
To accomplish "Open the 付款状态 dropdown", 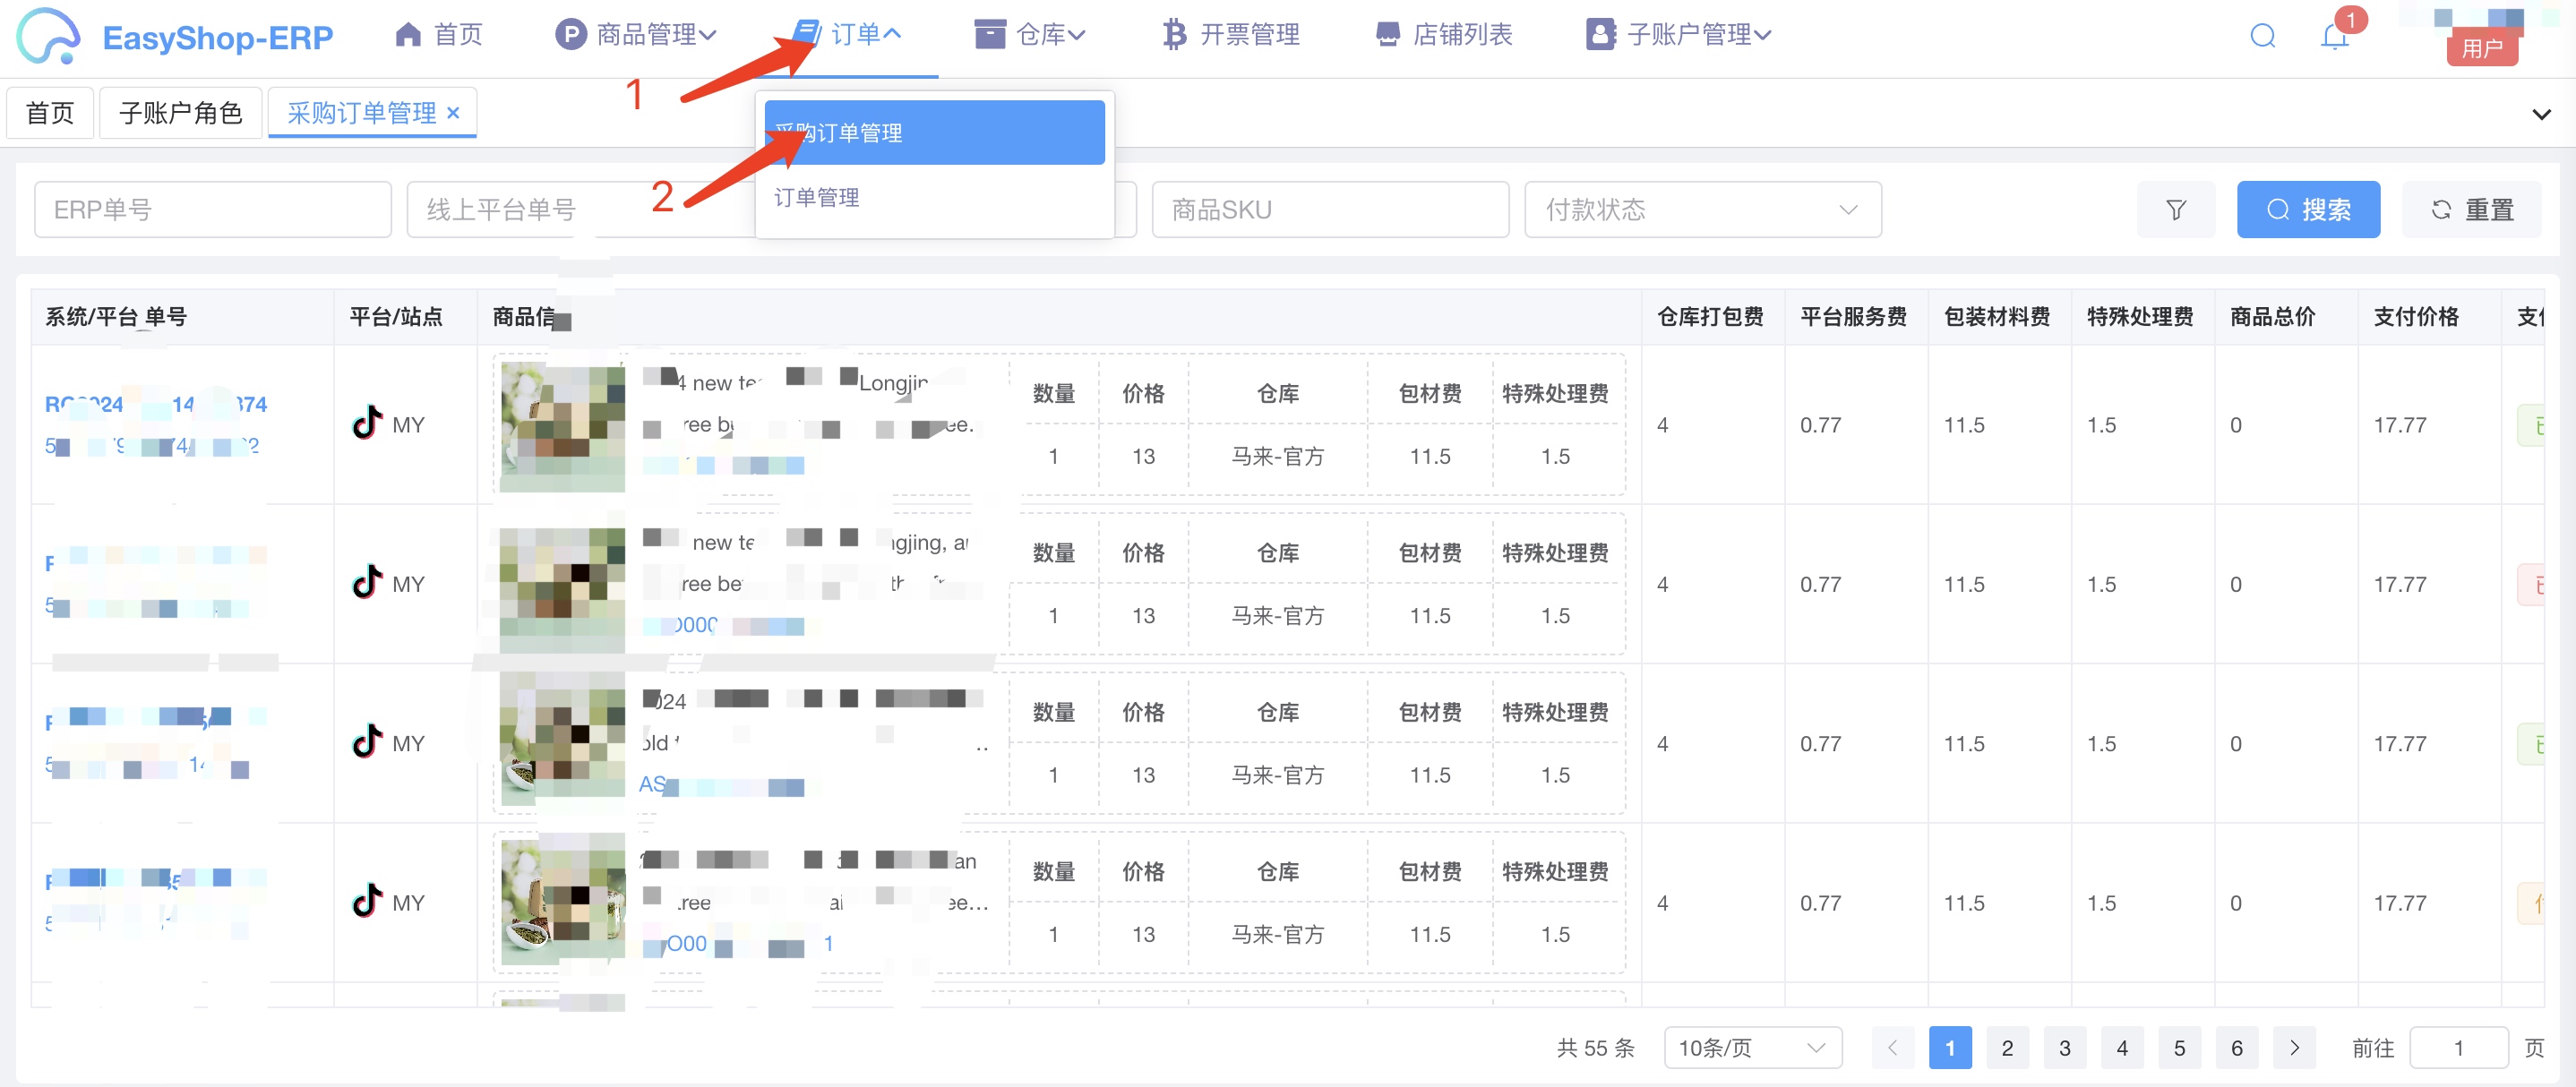I will click(1703, 209).
